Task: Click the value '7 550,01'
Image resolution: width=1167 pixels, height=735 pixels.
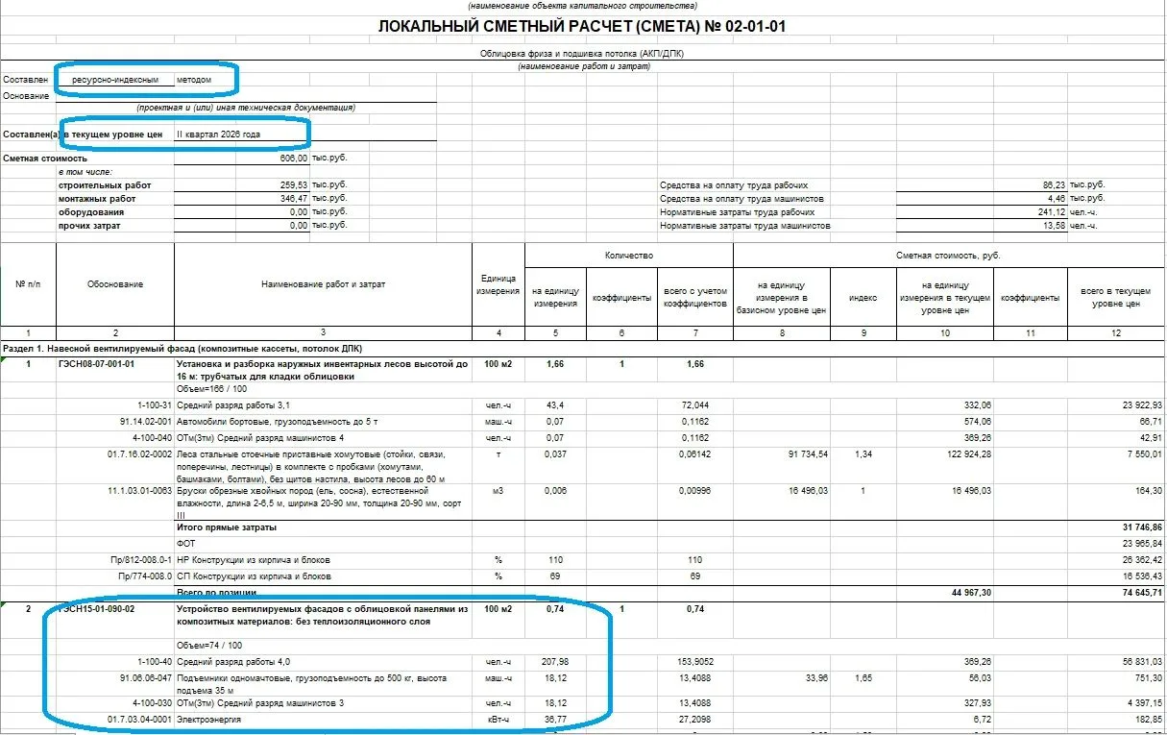Action: point(1143,453)
